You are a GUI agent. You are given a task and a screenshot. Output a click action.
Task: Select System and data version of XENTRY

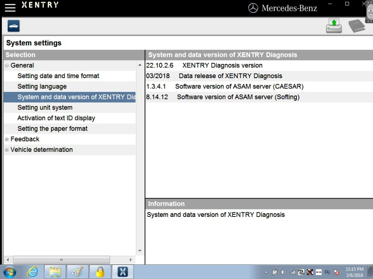[x=70, y=97]
